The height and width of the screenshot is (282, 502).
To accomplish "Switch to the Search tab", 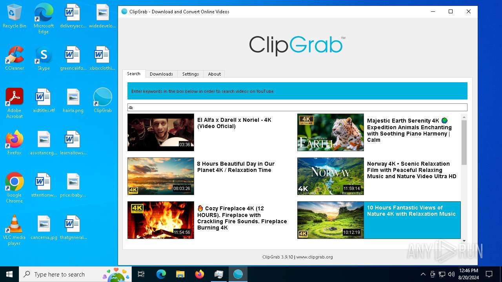I will pos(134,74).
